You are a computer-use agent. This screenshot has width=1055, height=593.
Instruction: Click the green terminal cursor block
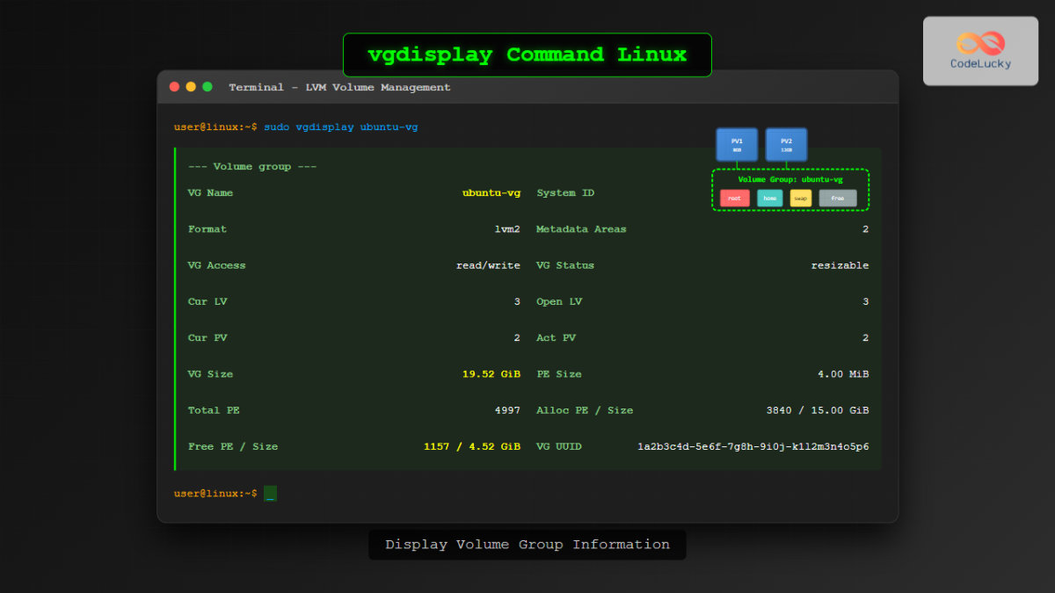click(x=270, y=493)
